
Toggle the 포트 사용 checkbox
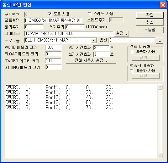tap(50, 14)
